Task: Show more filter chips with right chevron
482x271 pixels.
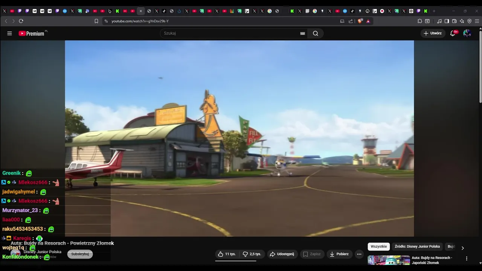Action: pos(462,248)
